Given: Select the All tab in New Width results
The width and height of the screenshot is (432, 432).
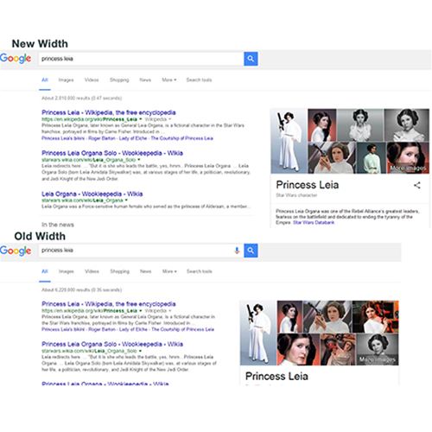Looking at the screenshot, I should tap(45, 79).
